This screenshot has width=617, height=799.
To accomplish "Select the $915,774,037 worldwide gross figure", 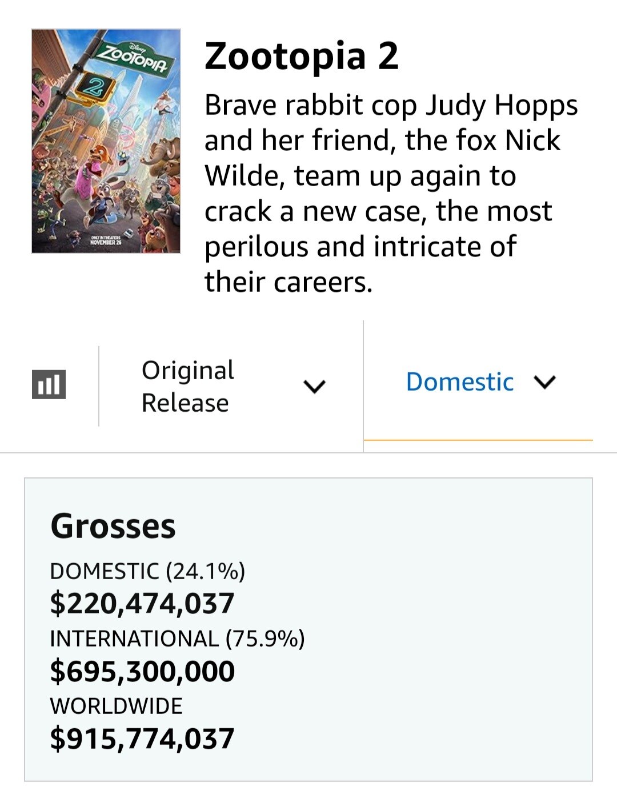I will pos(142,738).
